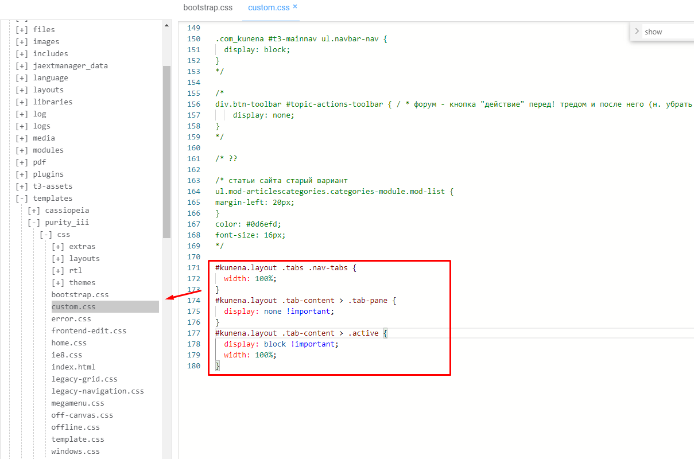Expand the cassiopeia folder
Viewport: 694px width, 459px height.
click(34, 211)
